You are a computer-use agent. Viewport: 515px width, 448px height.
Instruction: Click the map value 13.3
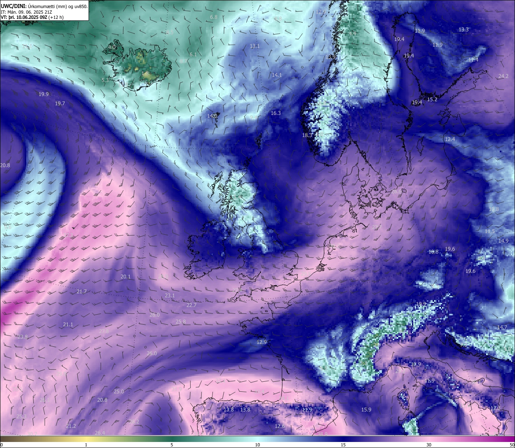tap(463, 29)
